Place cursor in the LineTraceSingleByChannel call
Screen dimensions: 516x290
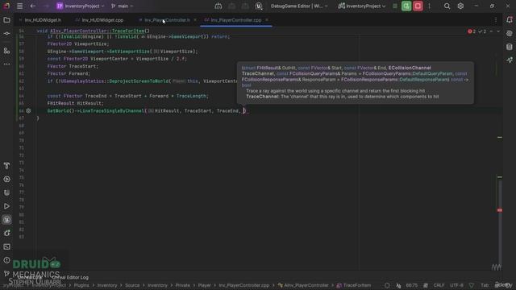[111, 111]
